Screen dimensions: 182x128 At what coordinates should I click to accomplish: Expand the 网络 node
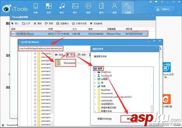point(96,86)
